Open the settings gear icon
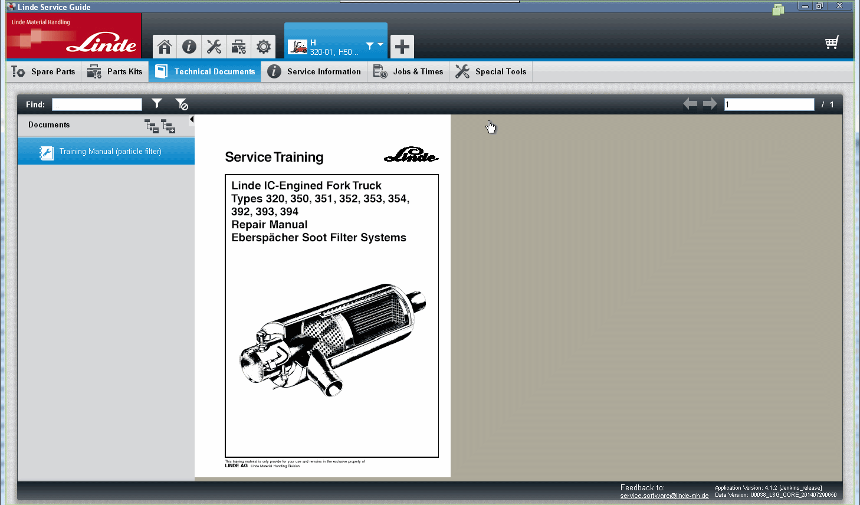 (x=263, y=46)
